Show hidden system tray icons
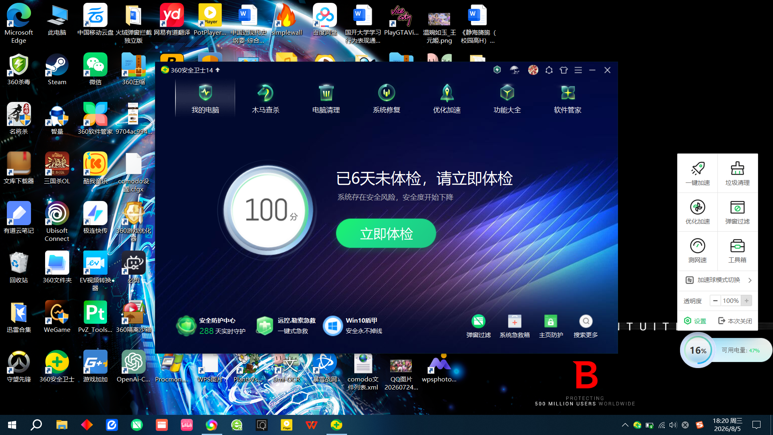 coord(625,425)
